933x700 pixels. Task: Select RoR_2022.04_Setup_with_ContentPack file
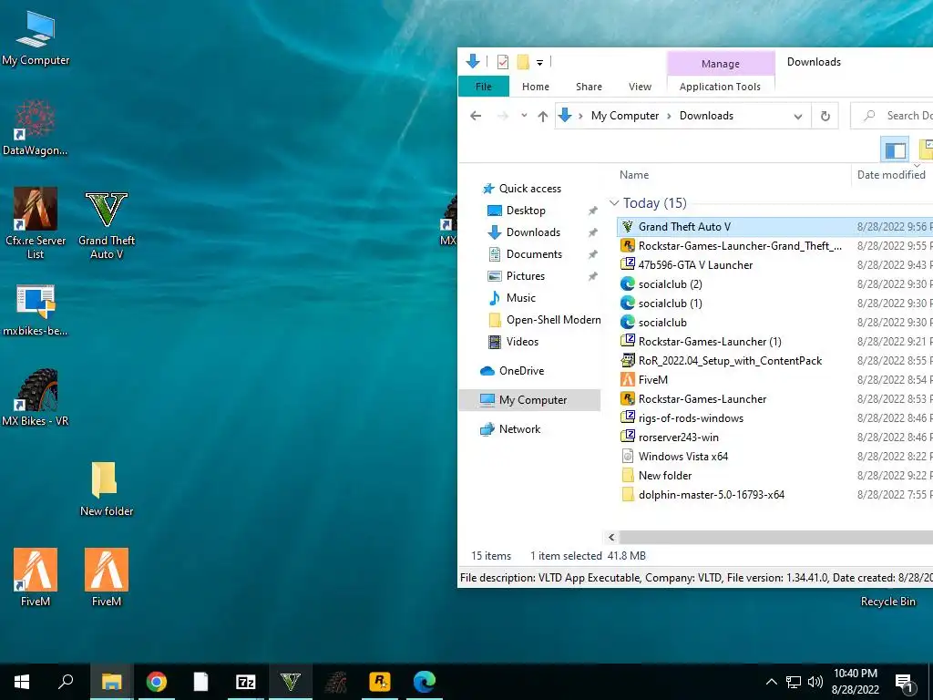point(730,360)
